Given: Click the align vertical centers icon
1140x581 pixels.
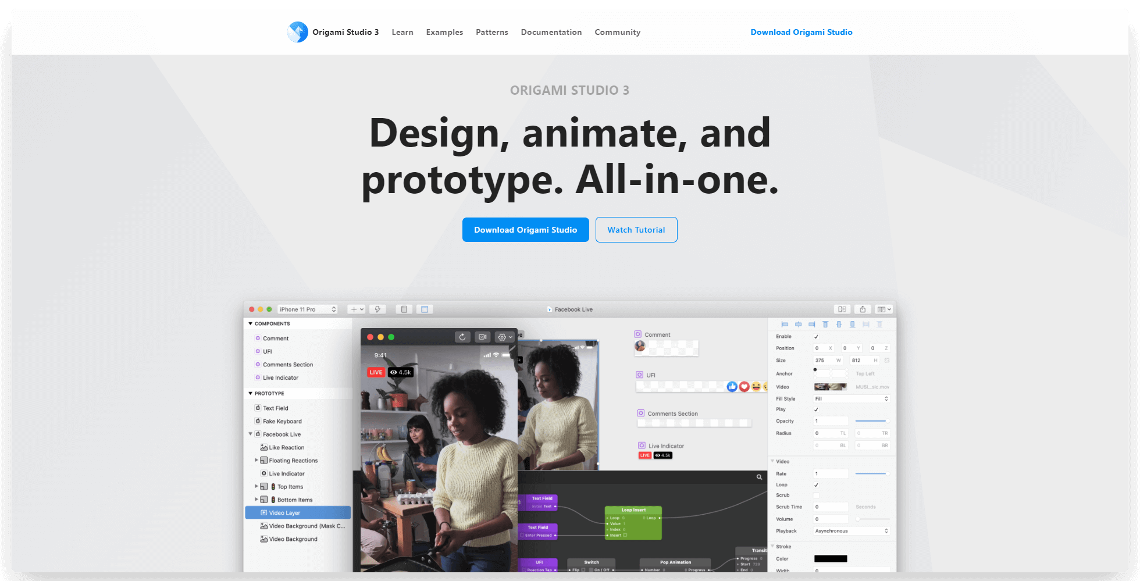Looking at the screenshot, I should [x=839, y=325].
